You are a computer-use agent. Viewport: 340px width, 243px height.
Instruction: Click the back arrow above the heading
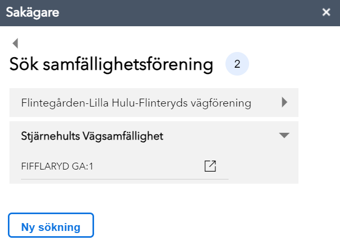(x=15, y=44)
